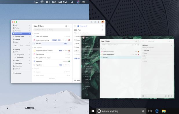Open the macOS Wi-Fi menu bar icon
This screenshot has height=114, width=179.
pos(42,2)
